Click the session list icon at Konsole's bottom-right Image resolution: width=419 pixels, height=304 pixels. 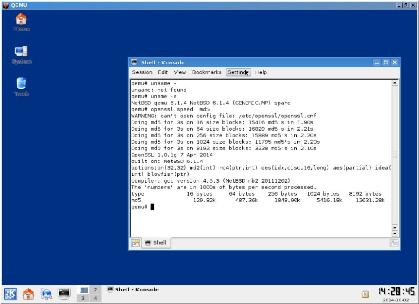coord(394,242)
